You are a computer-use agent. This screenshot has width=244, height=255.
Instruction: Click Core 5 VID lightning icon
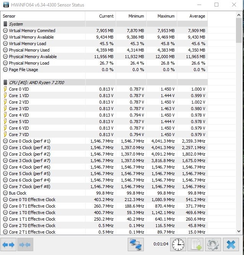[x=5, y=122]
